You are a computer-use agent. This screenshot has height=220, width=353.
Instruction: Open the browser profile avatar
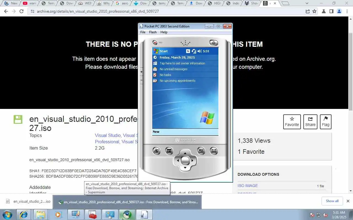[x=339, y=11]
